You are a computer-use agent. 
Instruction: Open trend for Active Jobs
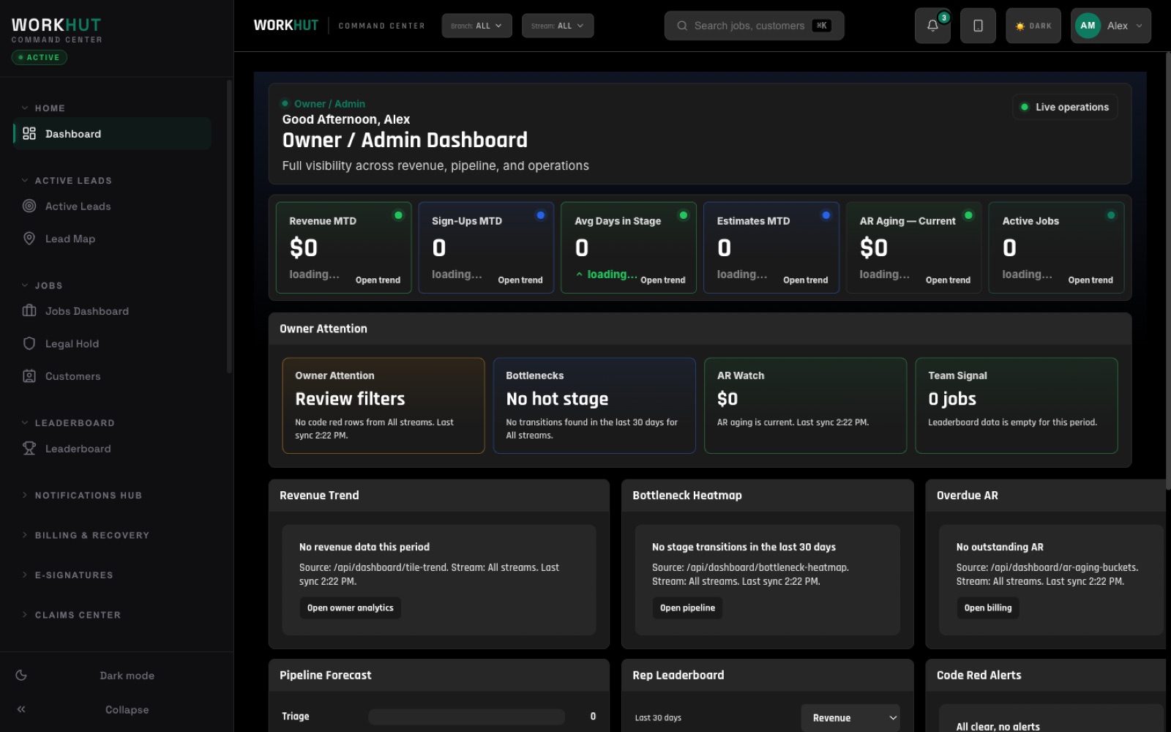point(1090,280)
